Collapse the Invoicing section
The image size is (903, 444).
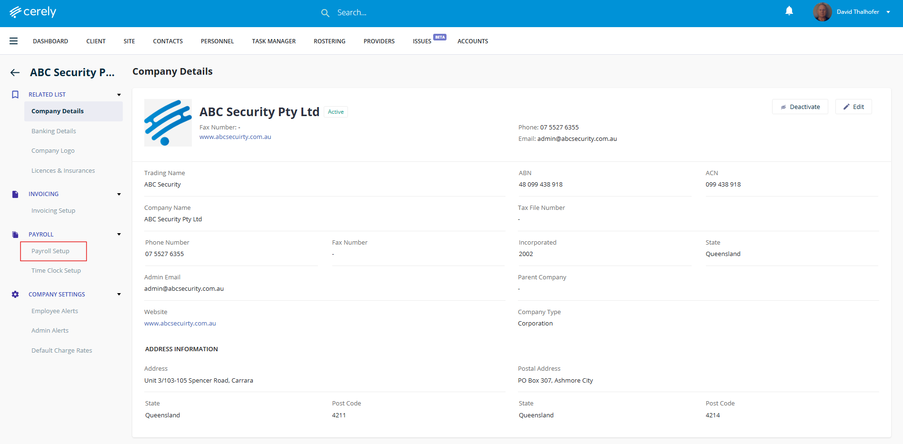[119, 194]
